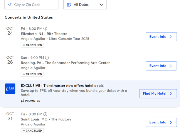The width and height of the screenshot is (180, 136).
Task: Open info icon next to Fri 8:00 PM Elizabeth
Action: point(46,29)
